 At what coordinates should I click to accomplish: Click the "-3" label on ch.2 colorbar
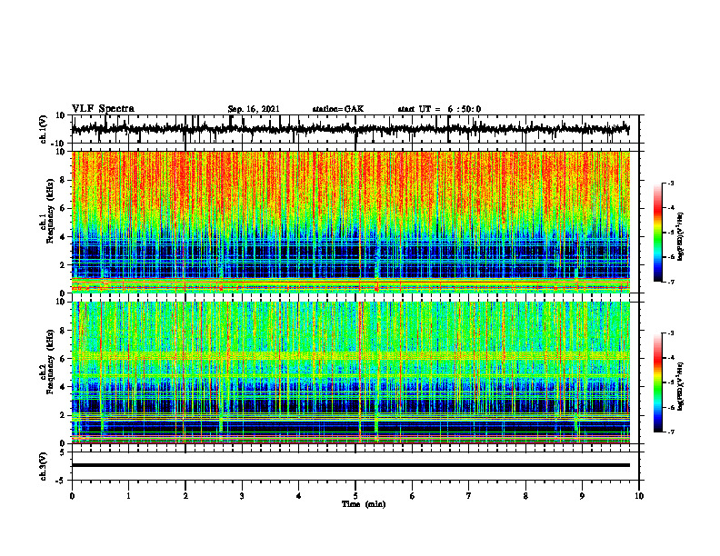point(671,333)
